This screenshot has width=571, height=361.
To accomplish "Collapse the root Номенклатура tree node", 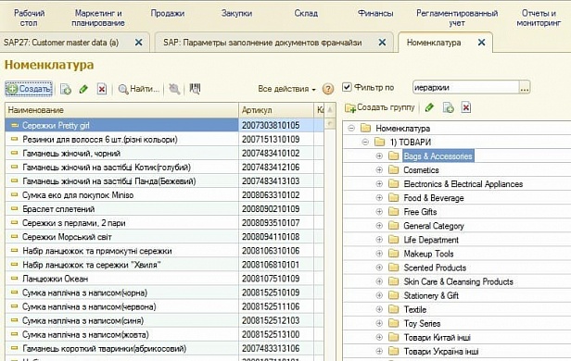I will [x=351, y=129].
